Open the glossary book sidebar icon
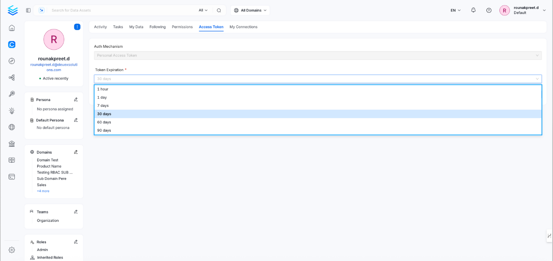Viewport: 553px width, 261px height. tap(12, 160)
